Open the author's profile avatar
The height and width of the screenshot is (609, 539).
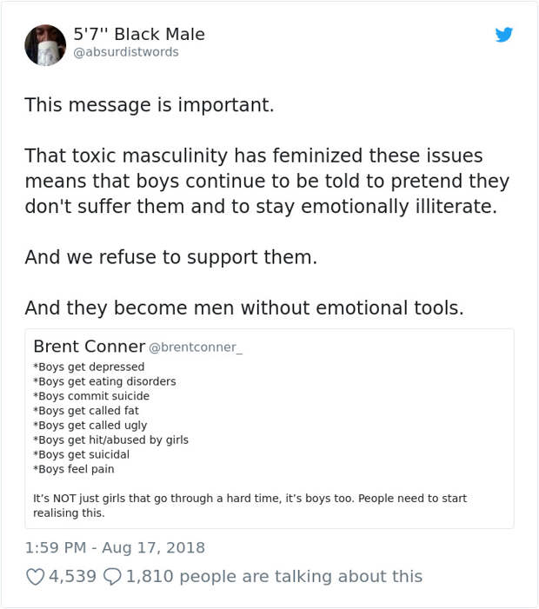coord(45,44)
